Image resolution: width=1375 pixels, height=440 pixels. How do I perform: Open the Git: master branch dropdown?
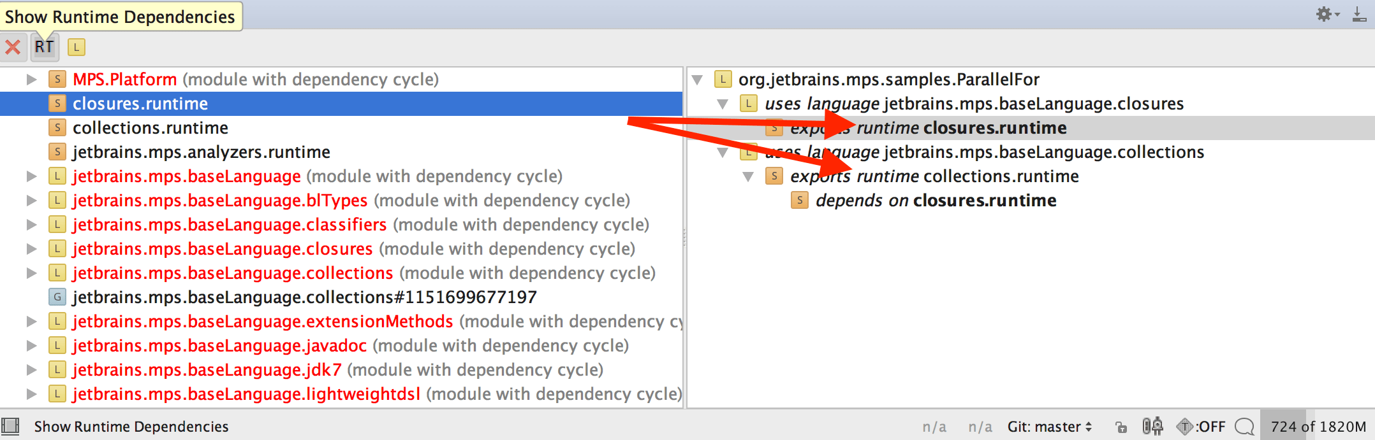(x=1049, y=427)
